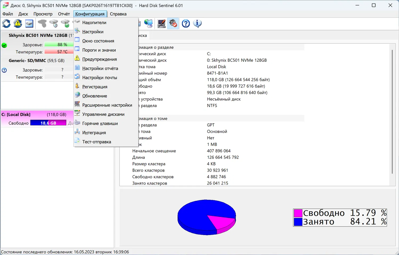Image resolution: width=399 pixels, height=255 pixels.
Task: Click the blue Занято legend swatch
Action: (298, 222)
